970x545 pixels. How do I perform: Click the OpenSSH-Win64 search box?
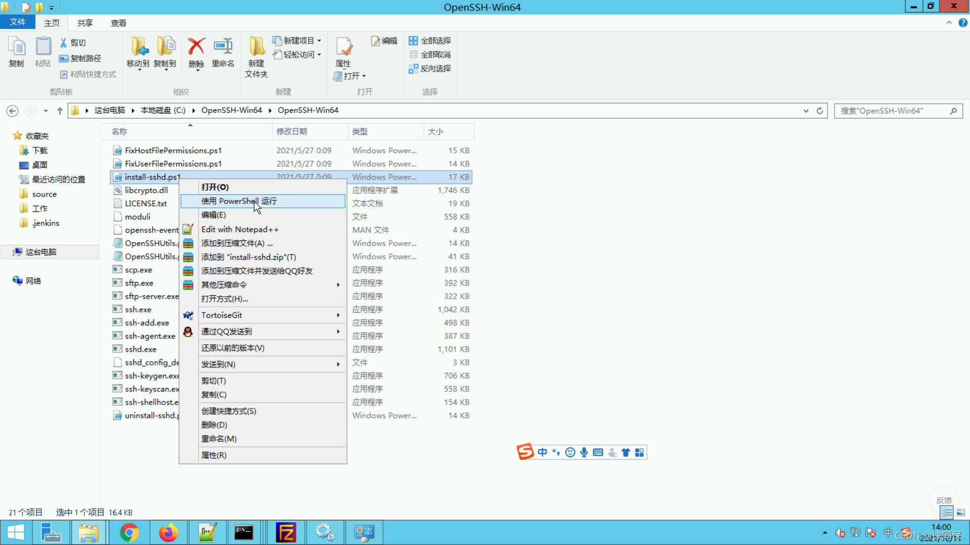(x=892, y=111)
